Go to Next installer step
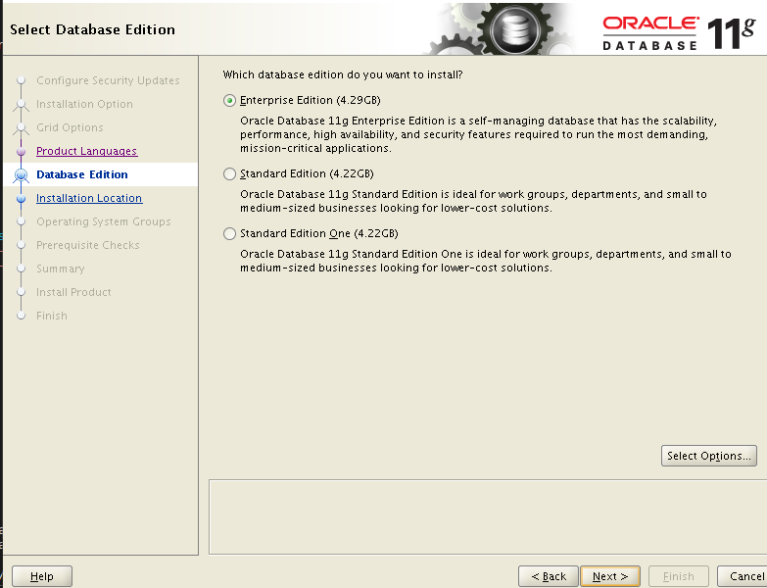The width and height of the screenshot is (767, 588). coord(610,576)
